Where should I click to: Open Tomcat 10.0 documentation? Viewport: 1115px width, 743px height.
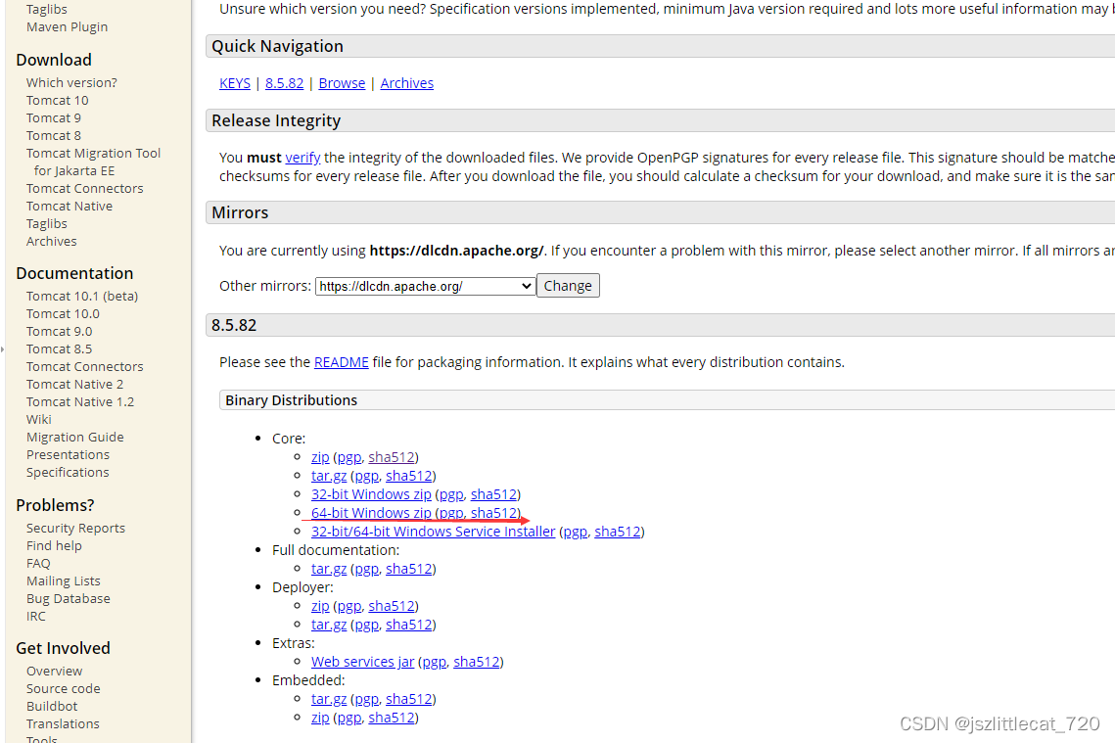[x=63, y=313]
